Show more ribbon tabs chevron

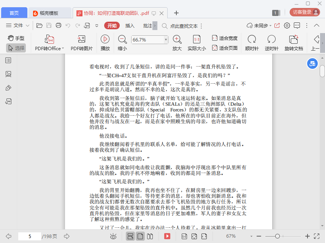click(155, 26)
